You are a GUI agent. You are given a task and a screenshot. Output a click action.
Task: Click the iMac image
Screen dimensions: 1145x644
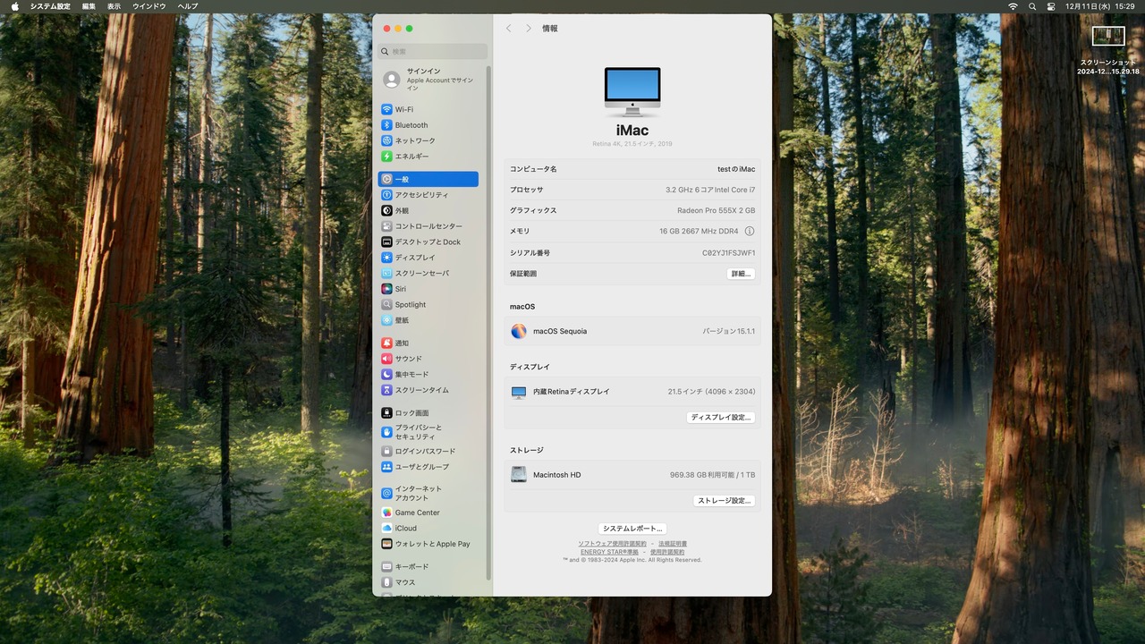pyautogui.click(x=632, y=91)
